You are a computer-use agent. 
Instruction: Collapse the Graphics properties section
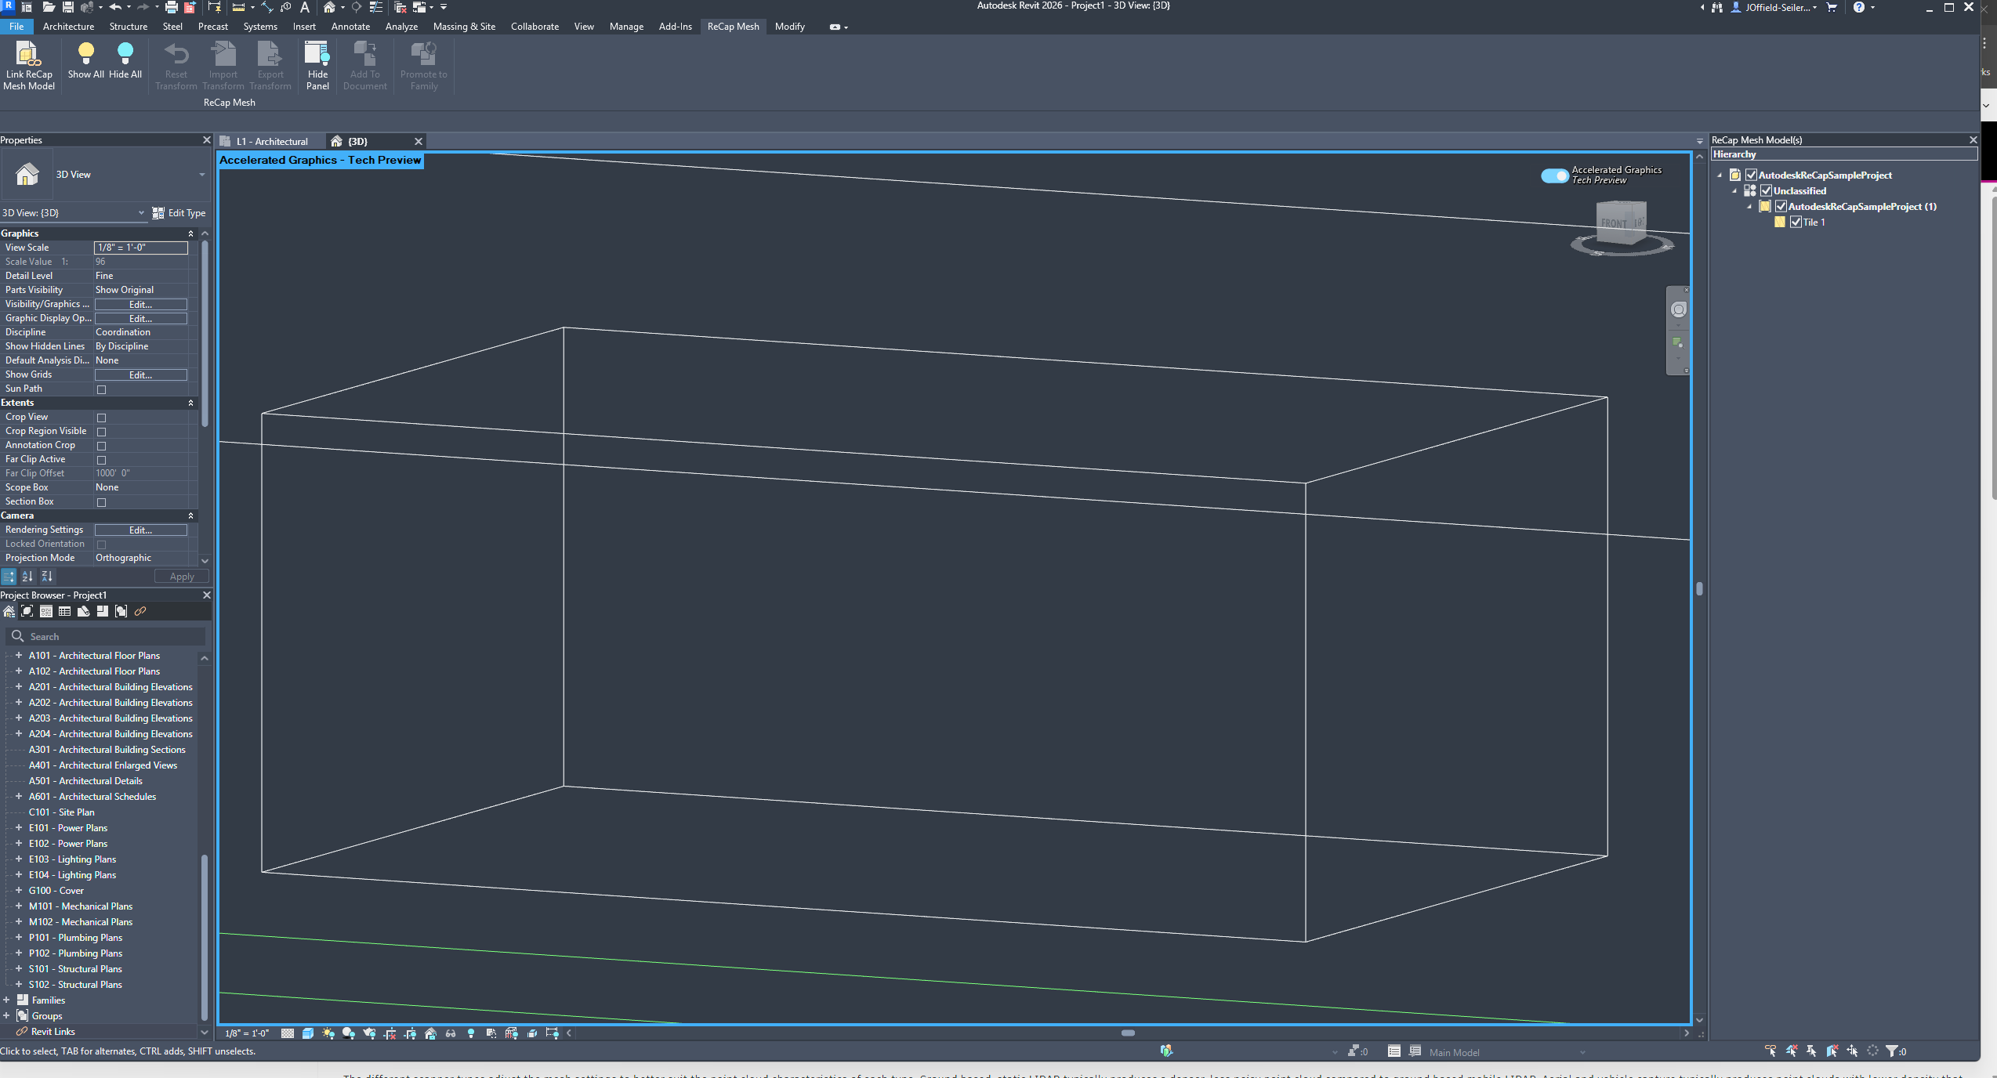point(190,233)
